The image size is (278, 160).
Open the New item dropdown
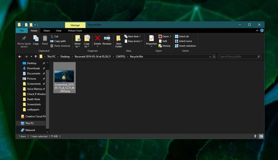click(x=133, y=36)
